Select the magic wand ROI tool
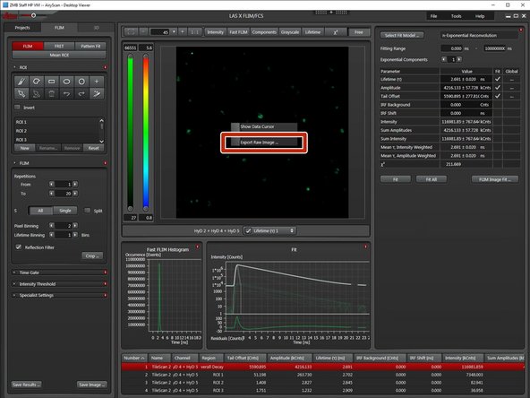Screen dimensions: 530x398 point(97,93)
